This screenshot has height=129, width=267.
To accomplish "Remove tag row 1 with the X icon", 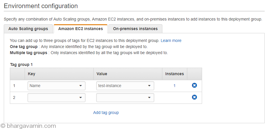I will (x=195, y=85).
